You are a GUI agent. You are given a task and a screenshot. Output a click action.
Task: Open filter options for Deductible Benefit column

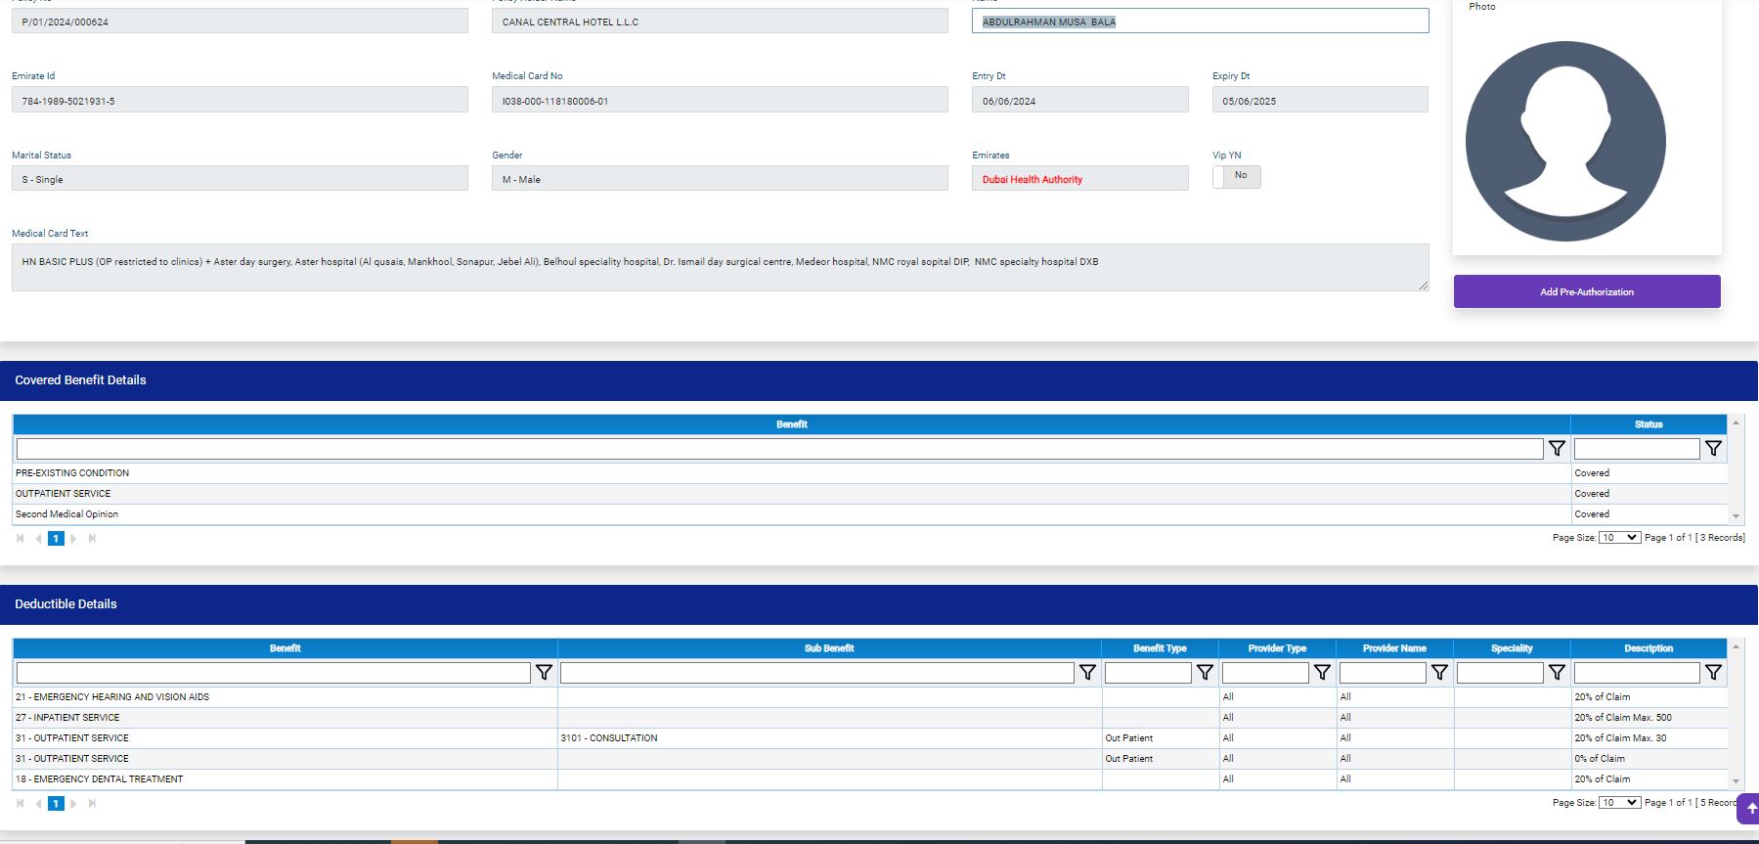coord(544,673)
